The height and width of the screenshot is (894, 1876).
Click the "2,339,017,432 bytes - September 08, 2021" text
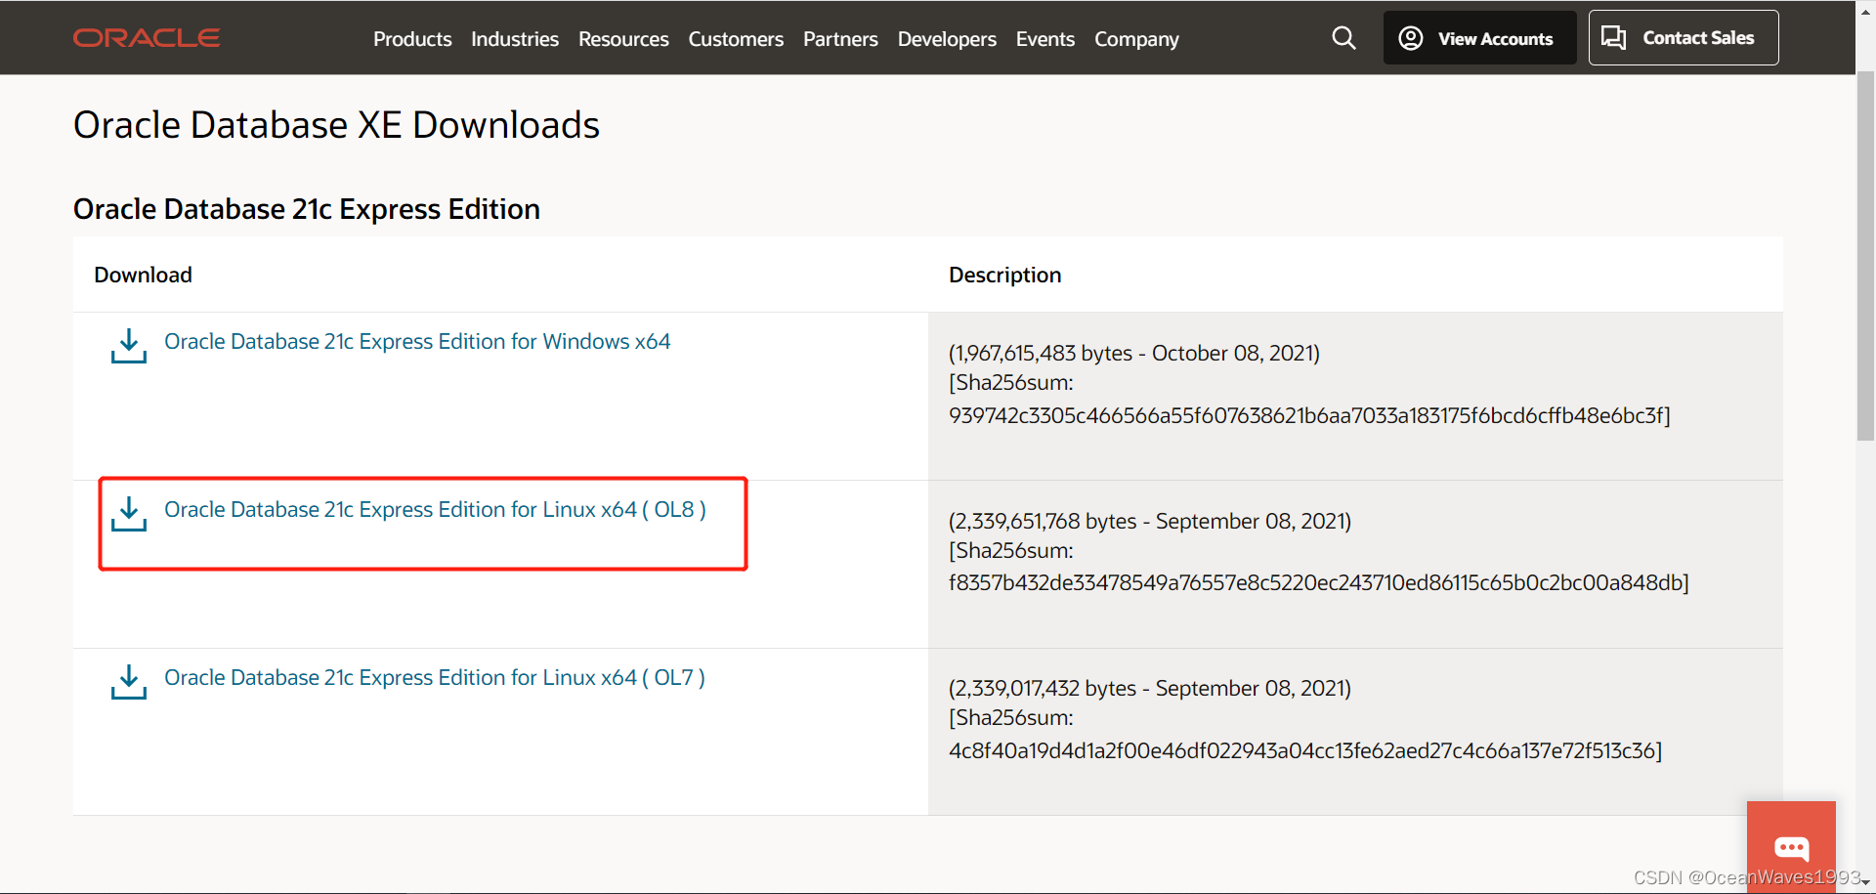(x=1150, y=689)
